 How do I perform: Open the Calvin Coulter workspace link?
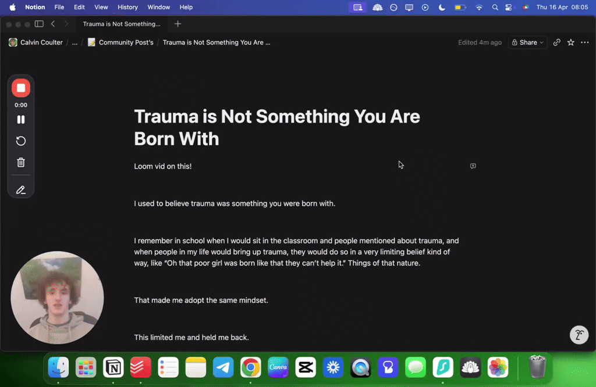point(41,42)
